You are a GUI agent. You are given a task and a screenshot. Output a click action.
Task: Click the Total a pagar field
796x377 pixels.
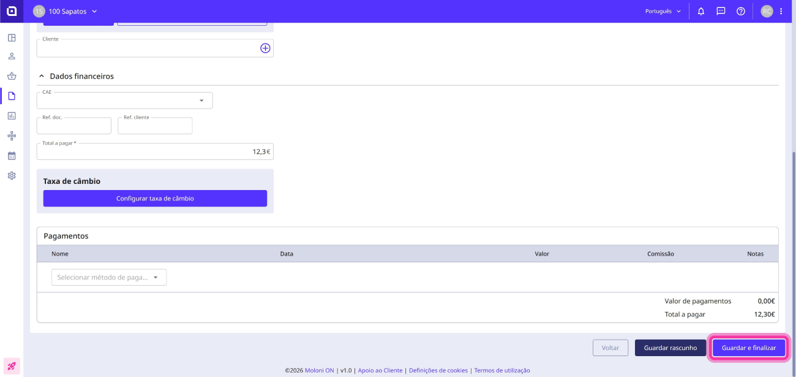(x=155, y=151)
